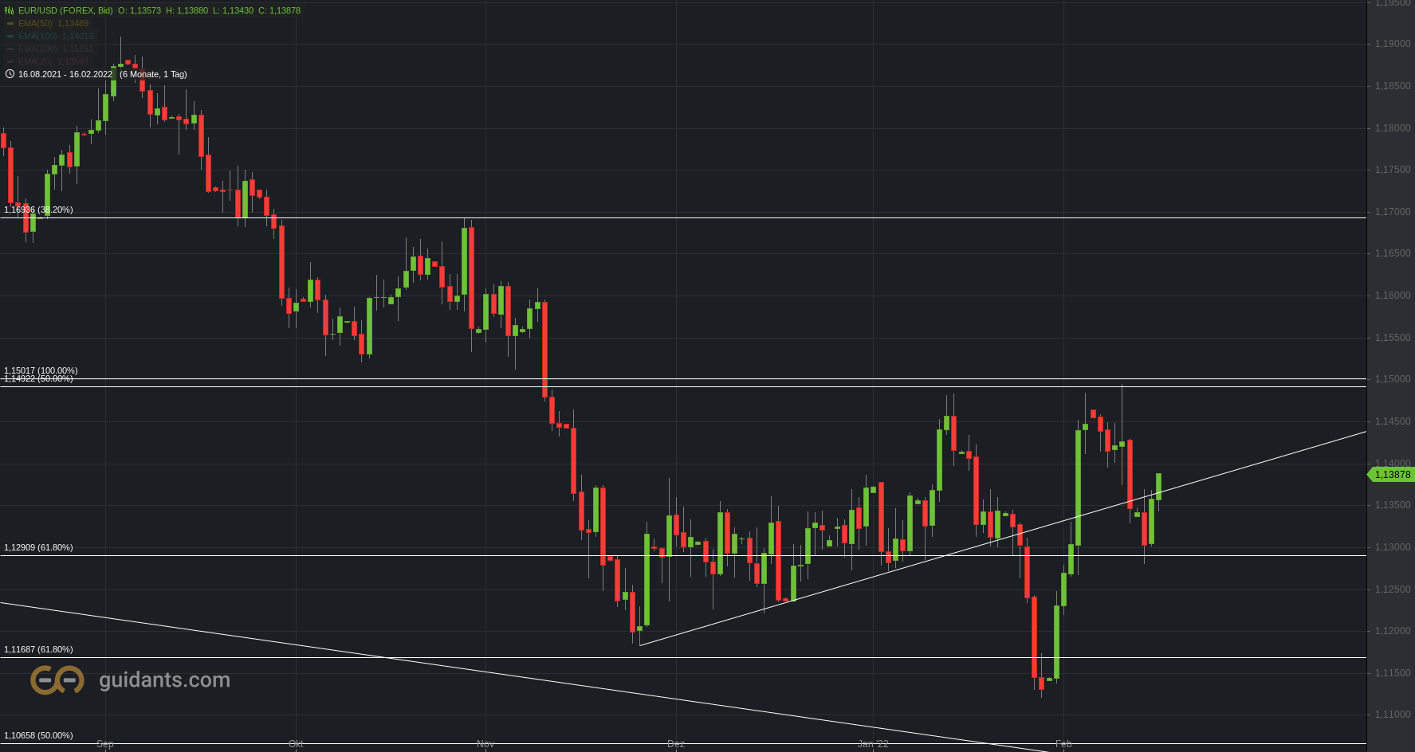Select the 1,11687 (61,80%) Fibonacci level label
1415x752 pixels.
tap(38, 649)
